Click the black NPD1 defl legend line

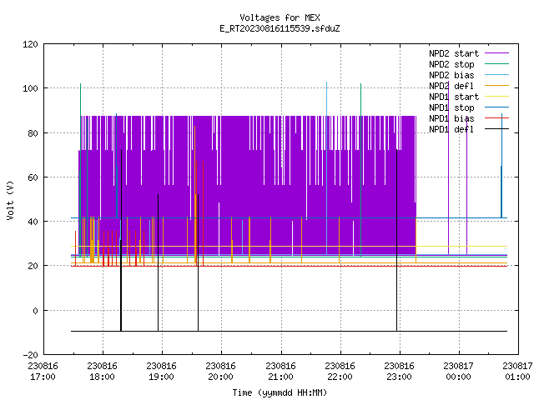pyautogui.click(x=496, y=129)
